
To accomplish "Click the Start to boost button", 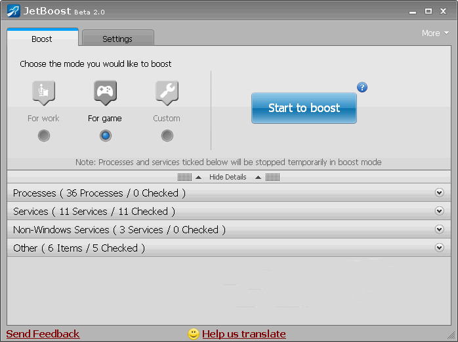I will point(304,108).
